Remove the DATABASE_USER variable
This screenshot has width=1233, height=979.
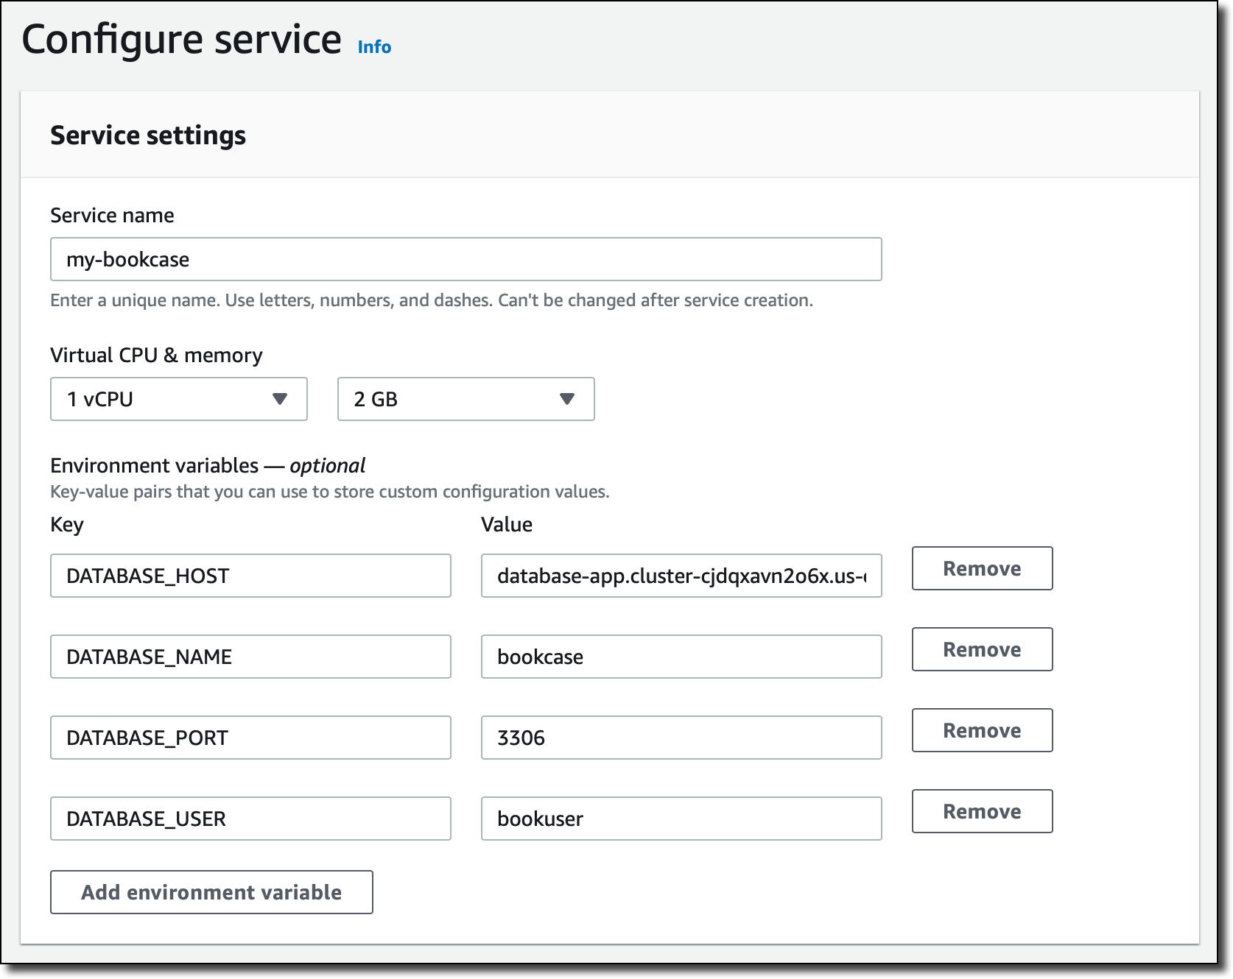coord(982,811)
